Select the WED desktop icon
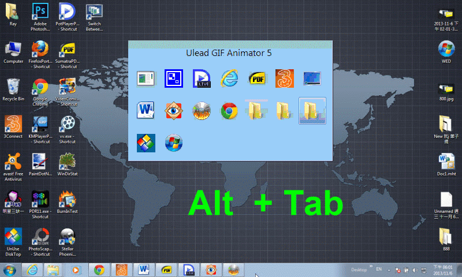The image size is (462, 277). pos(446,53)
